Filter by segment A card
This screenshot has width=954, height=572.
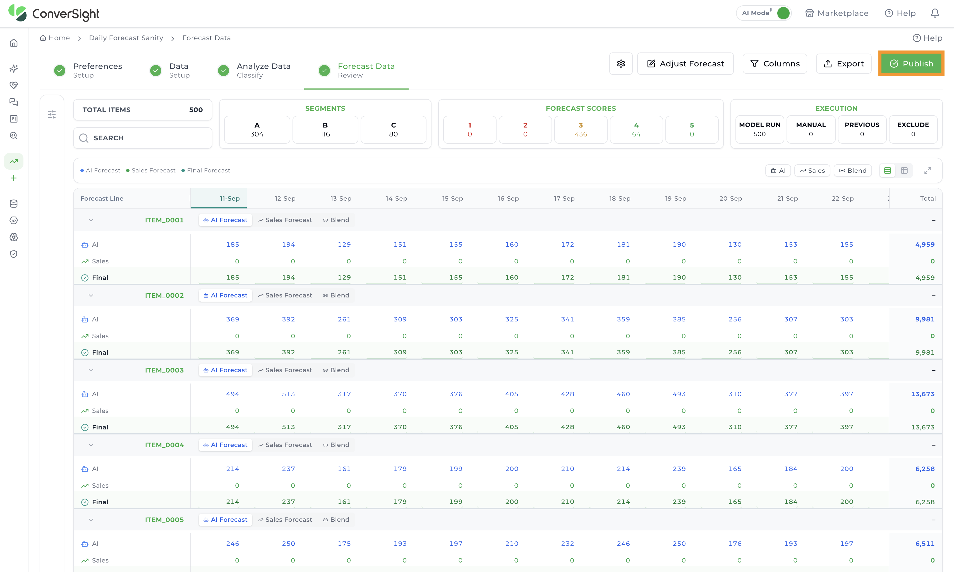click(x=257, y=129)
